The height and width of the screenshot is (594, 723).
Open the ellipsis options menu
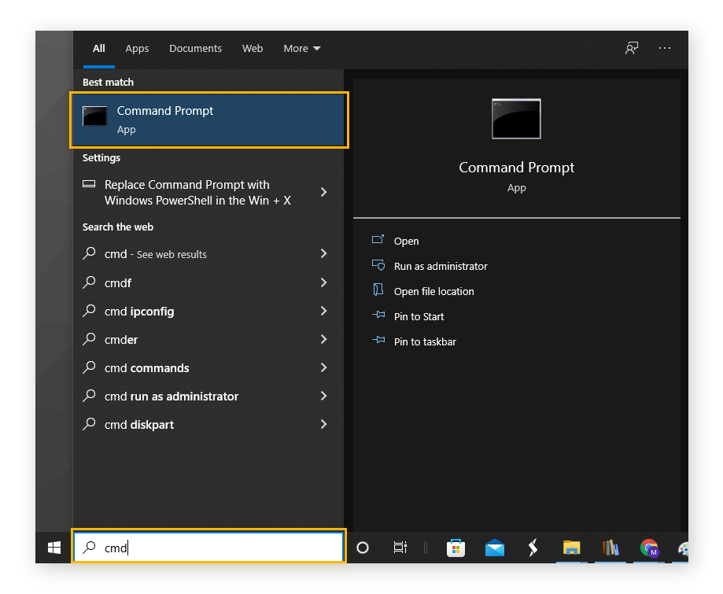pyautogui.click(x=665, y=48)
